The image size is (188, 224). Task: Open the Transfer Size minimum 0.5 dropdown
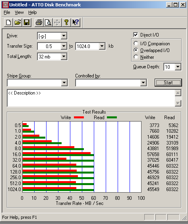click(x=64, y=46)
